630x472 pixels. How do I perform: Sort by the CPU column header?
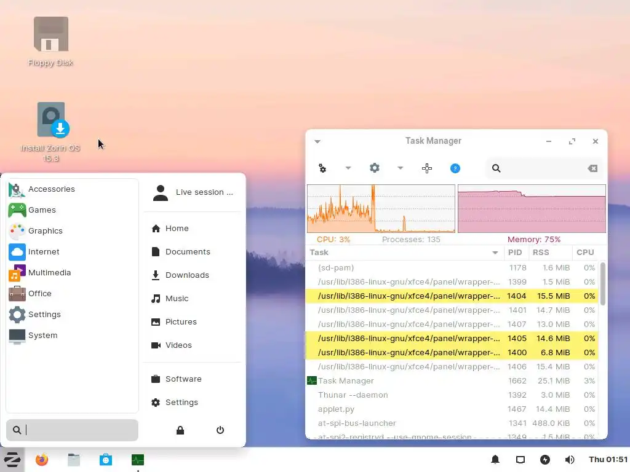586,253
